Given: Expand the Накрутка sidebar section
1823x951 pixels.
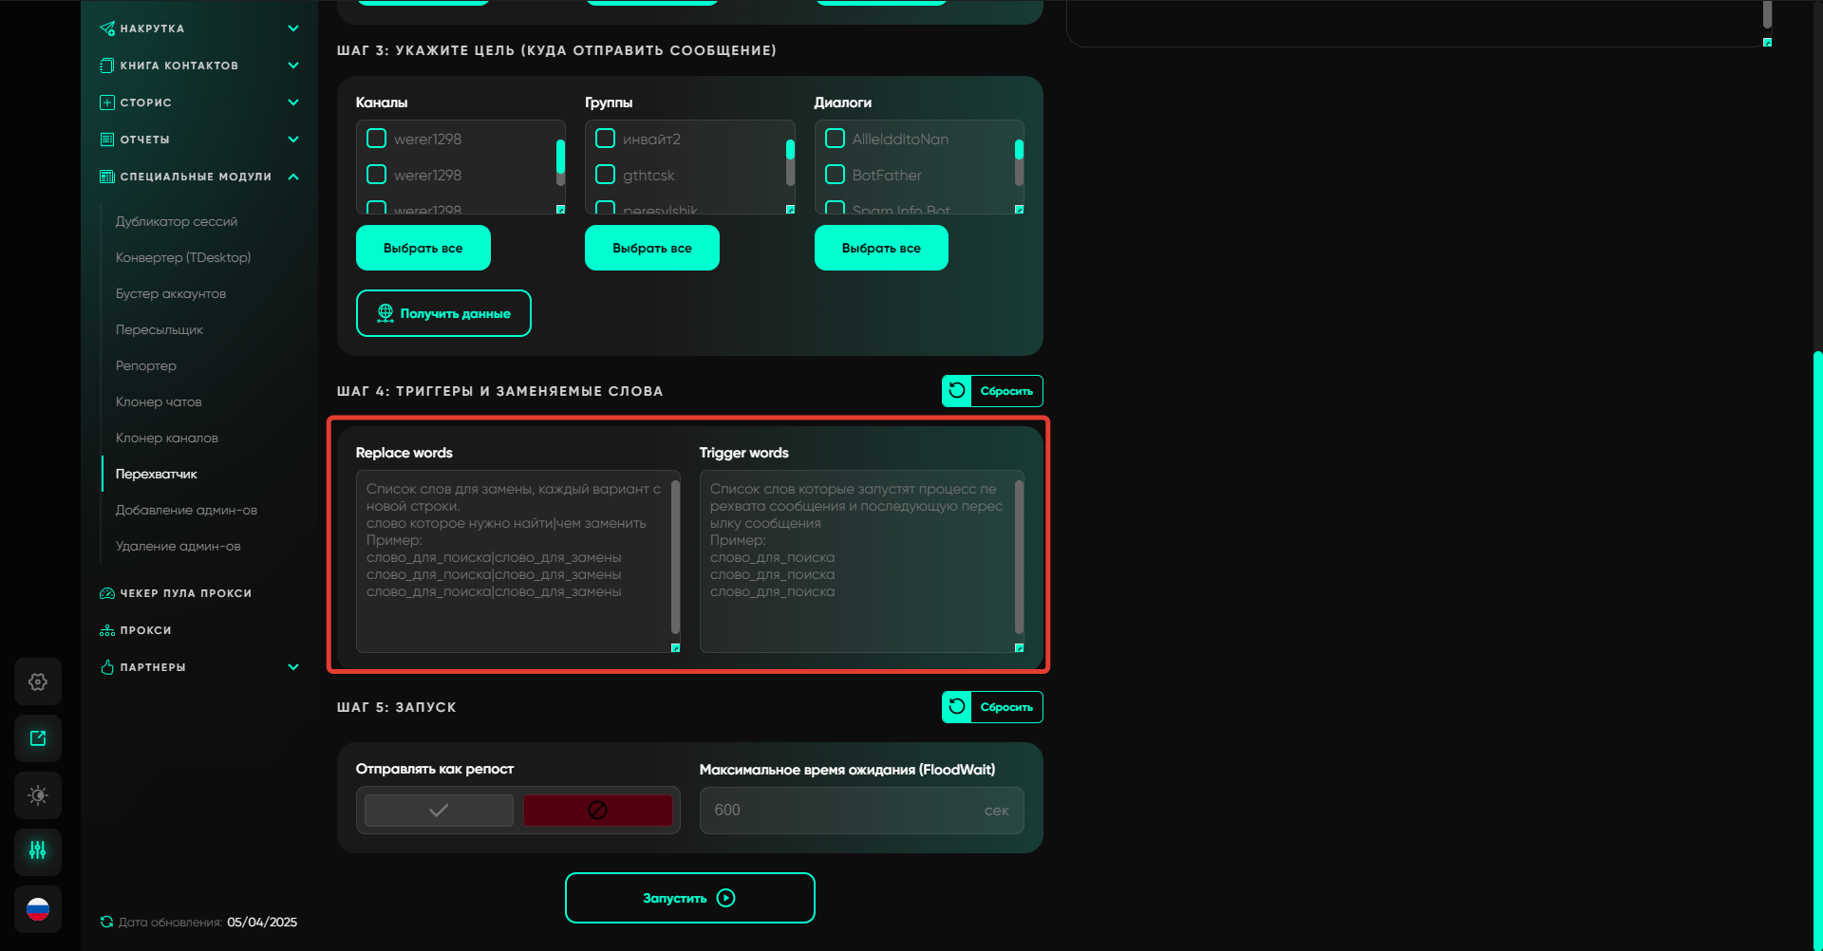Looking at the screenshot, I should click(x=293, y=28).
